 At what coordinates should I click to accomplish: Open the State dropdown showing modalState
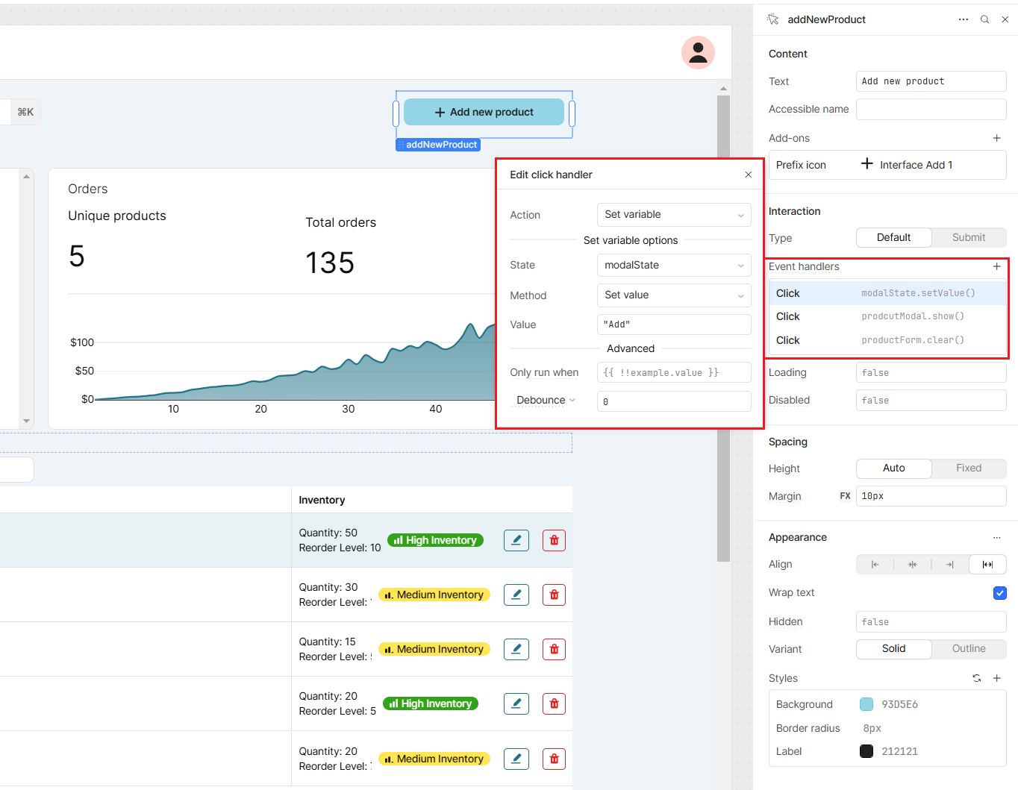(674, 266)
